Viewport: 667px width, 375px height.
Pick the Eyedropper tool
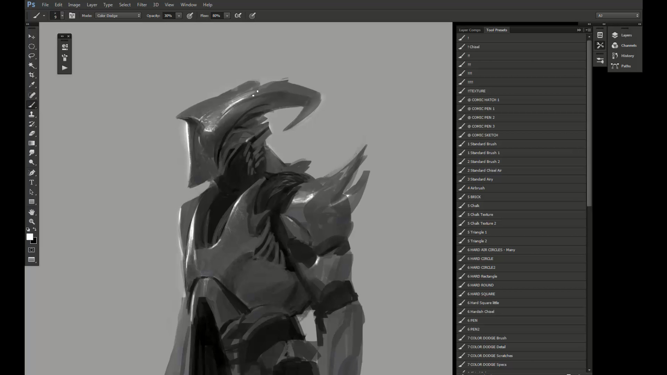pyautogui.click(x=32, y=85)
